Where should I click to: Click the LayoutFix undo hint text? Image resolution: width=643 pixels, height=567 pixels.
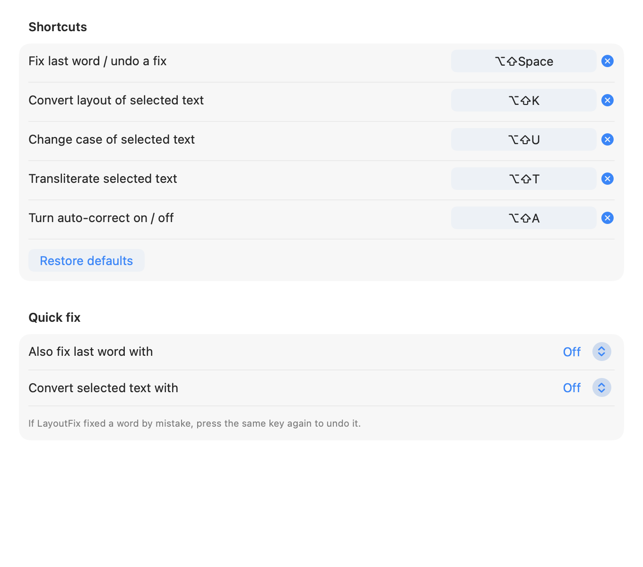tap(194, 423)
